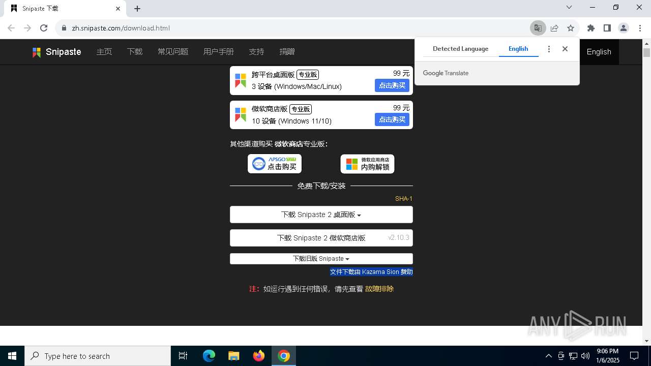Open File Explorer from taskbar

tap(234, 356)
